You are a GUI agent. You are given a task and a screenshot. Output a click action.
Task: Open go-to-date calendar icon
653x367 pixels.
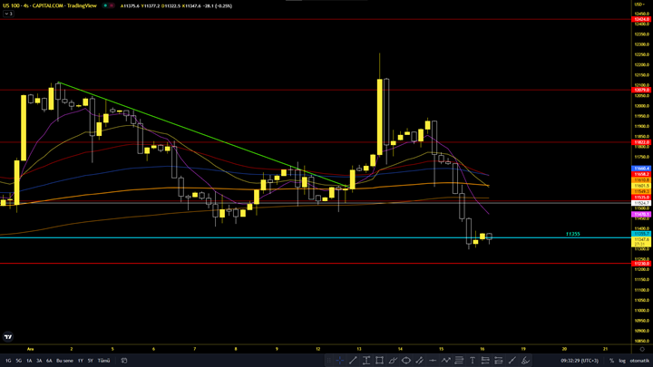tap(124, 361)
